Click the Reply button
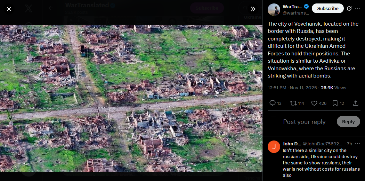The image size is (365, 181). point(348,122)
